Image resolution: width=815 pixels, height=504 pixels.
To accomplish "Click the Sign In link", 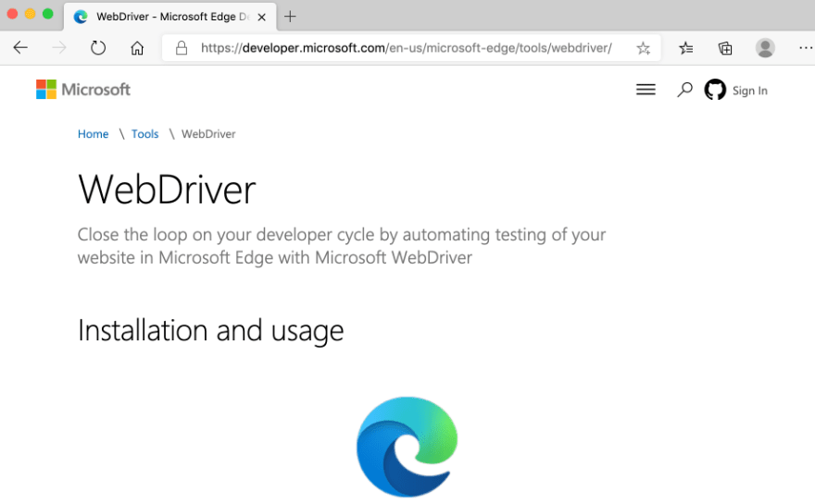I will (749, 91).
